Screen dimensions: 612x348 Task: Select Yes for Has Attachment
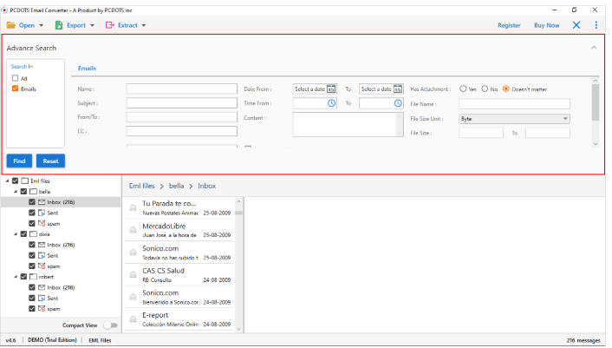coord(463,89)
